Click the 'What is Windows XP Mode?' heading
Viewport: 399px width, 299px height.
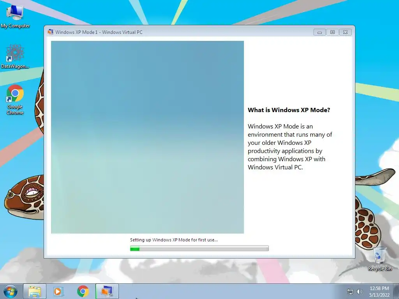tap(289, 110)
